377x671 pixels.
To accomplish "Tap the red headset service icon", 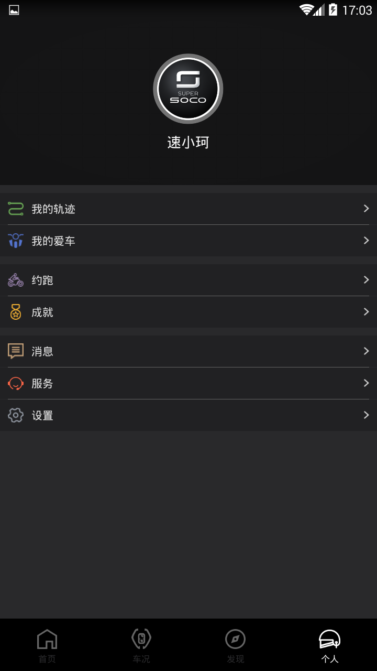I will pos(16,383).
